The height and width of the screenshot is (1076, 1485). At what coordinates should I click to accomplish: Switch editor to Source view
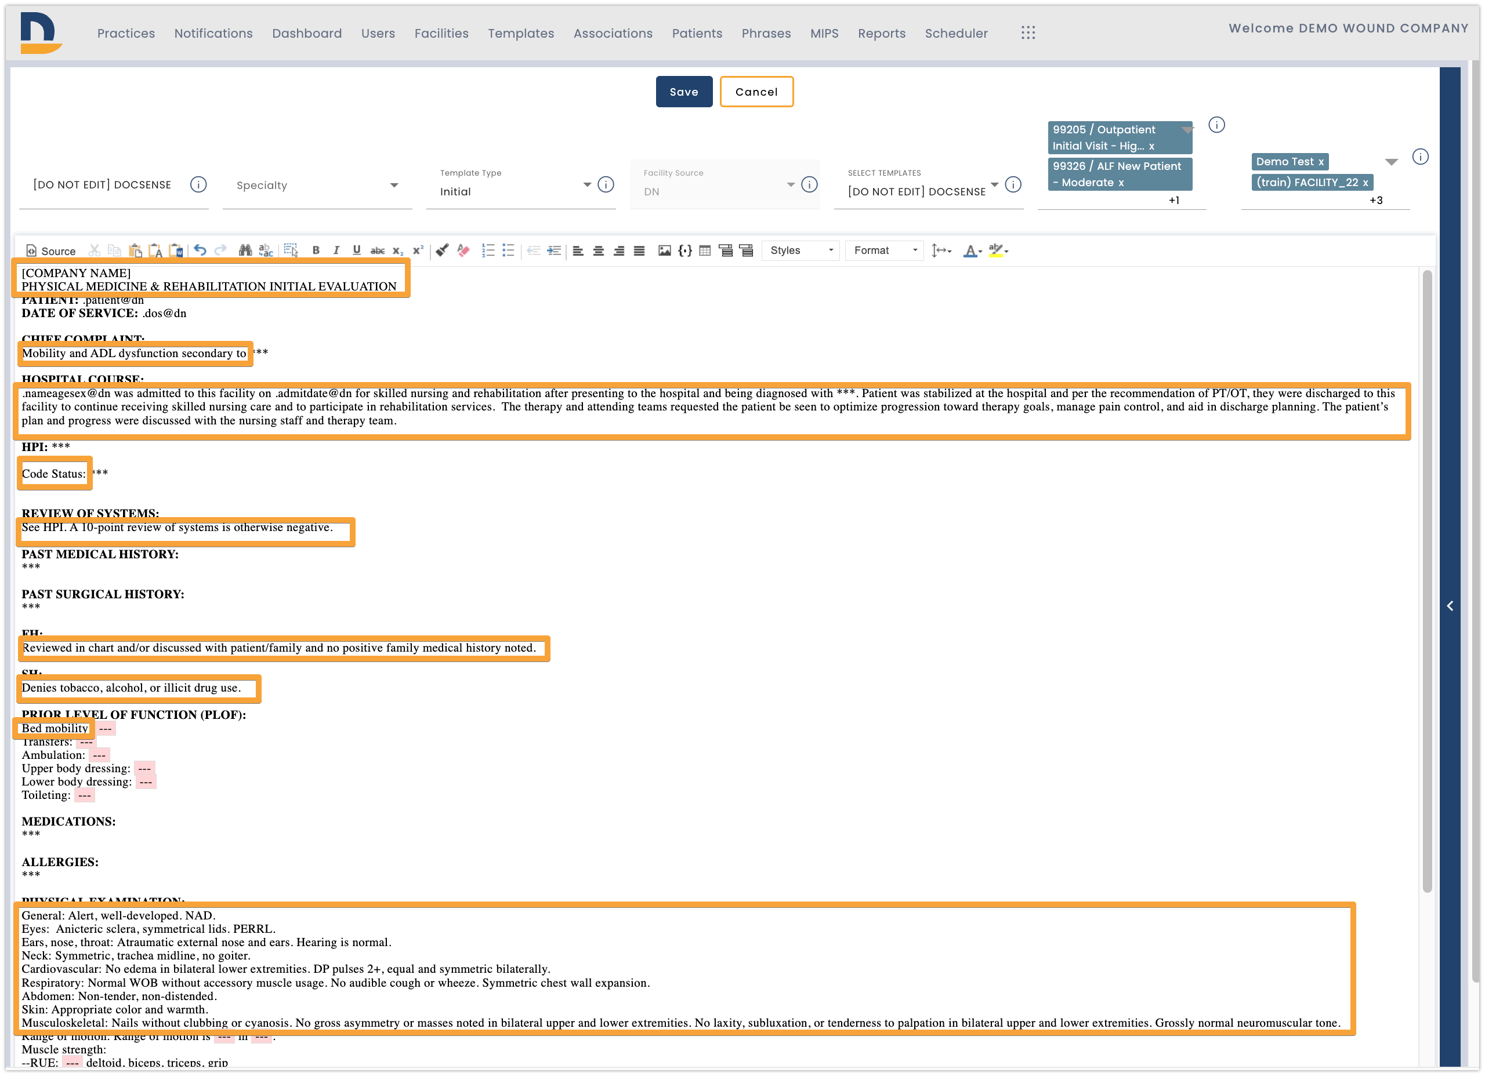[x=50, y=250]
